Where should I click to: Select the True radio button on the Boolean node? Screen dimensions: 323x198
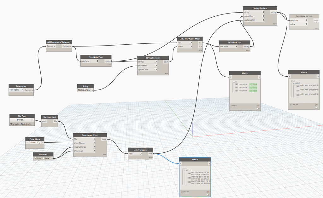(x=36, y=158)
